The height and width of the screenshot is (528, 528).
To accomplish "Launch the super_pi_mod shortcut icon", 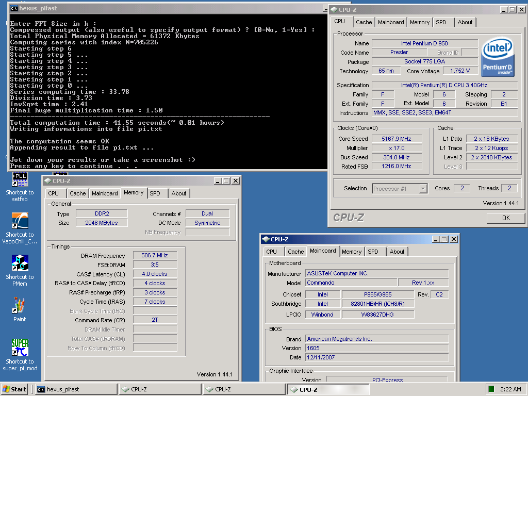I will (x=20, y=348).
